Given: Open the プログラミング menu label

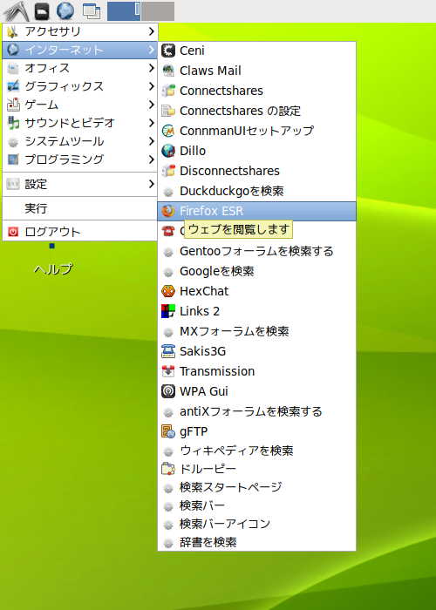Looking at the screenshot, I should pyautogui.click(x=65, y=159).
